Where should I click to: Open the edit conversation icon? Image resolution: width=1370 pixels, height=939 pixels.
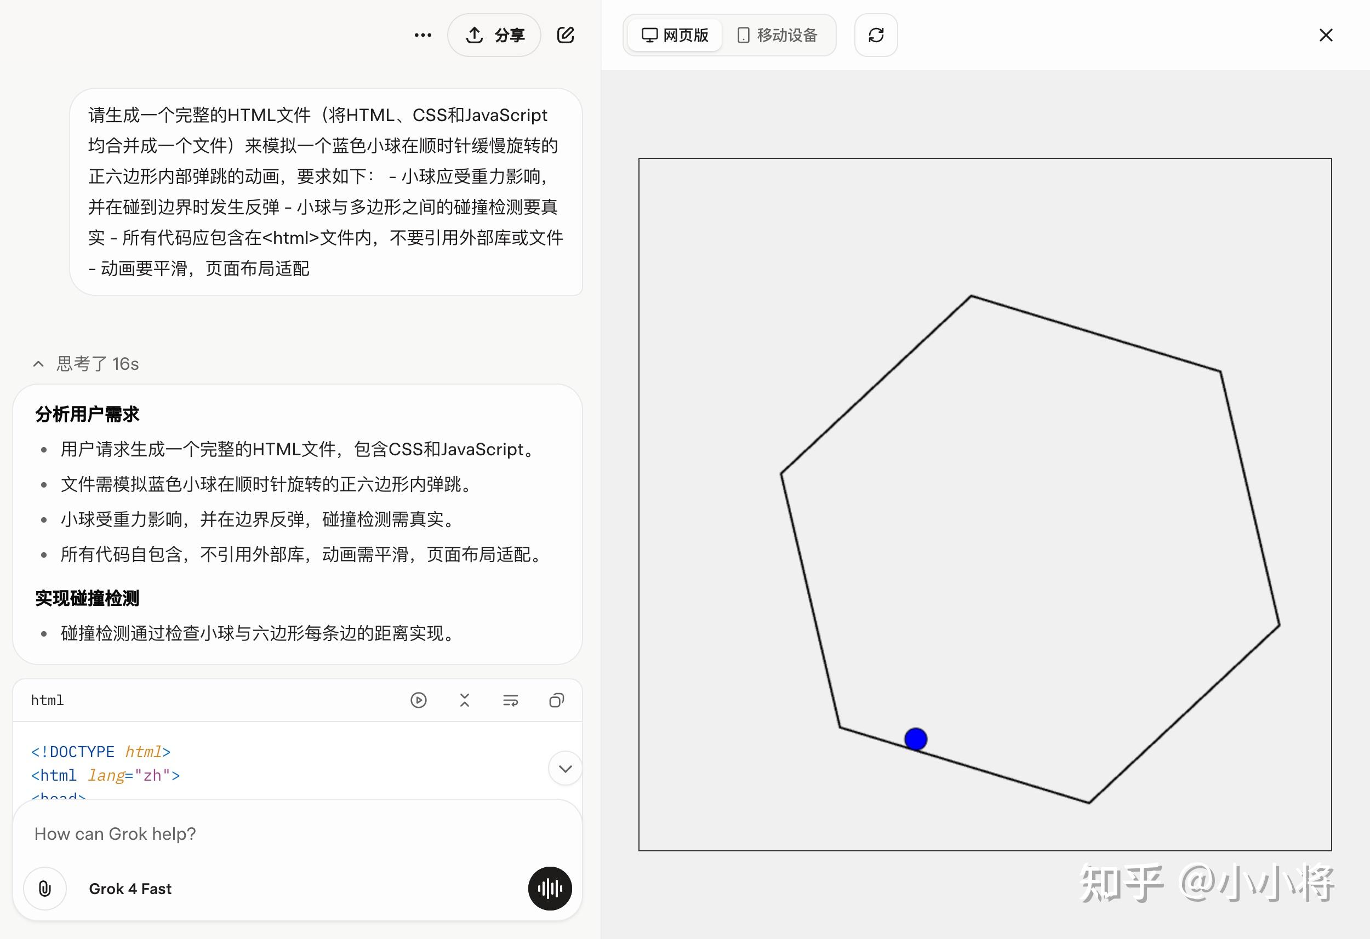click(565, 35)
